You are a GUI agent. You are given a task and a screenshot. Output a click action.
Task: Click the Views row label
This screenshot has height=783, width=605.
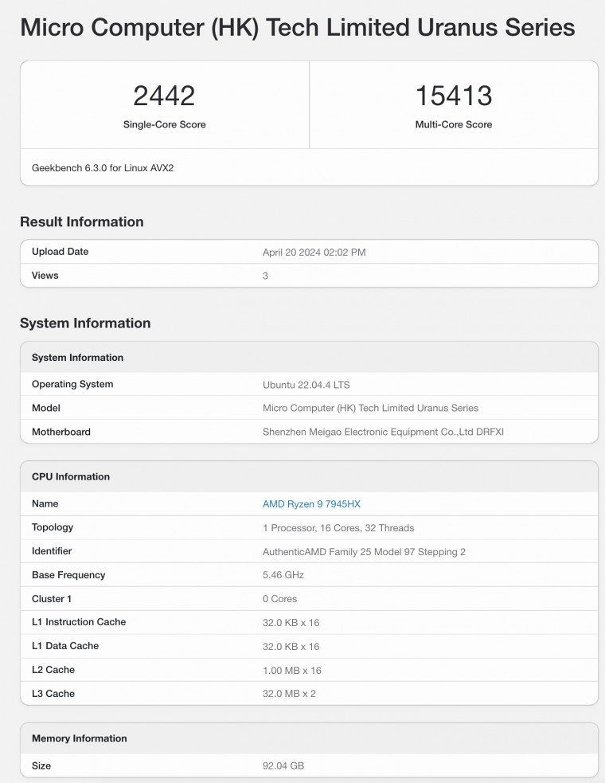coord(45,276)
